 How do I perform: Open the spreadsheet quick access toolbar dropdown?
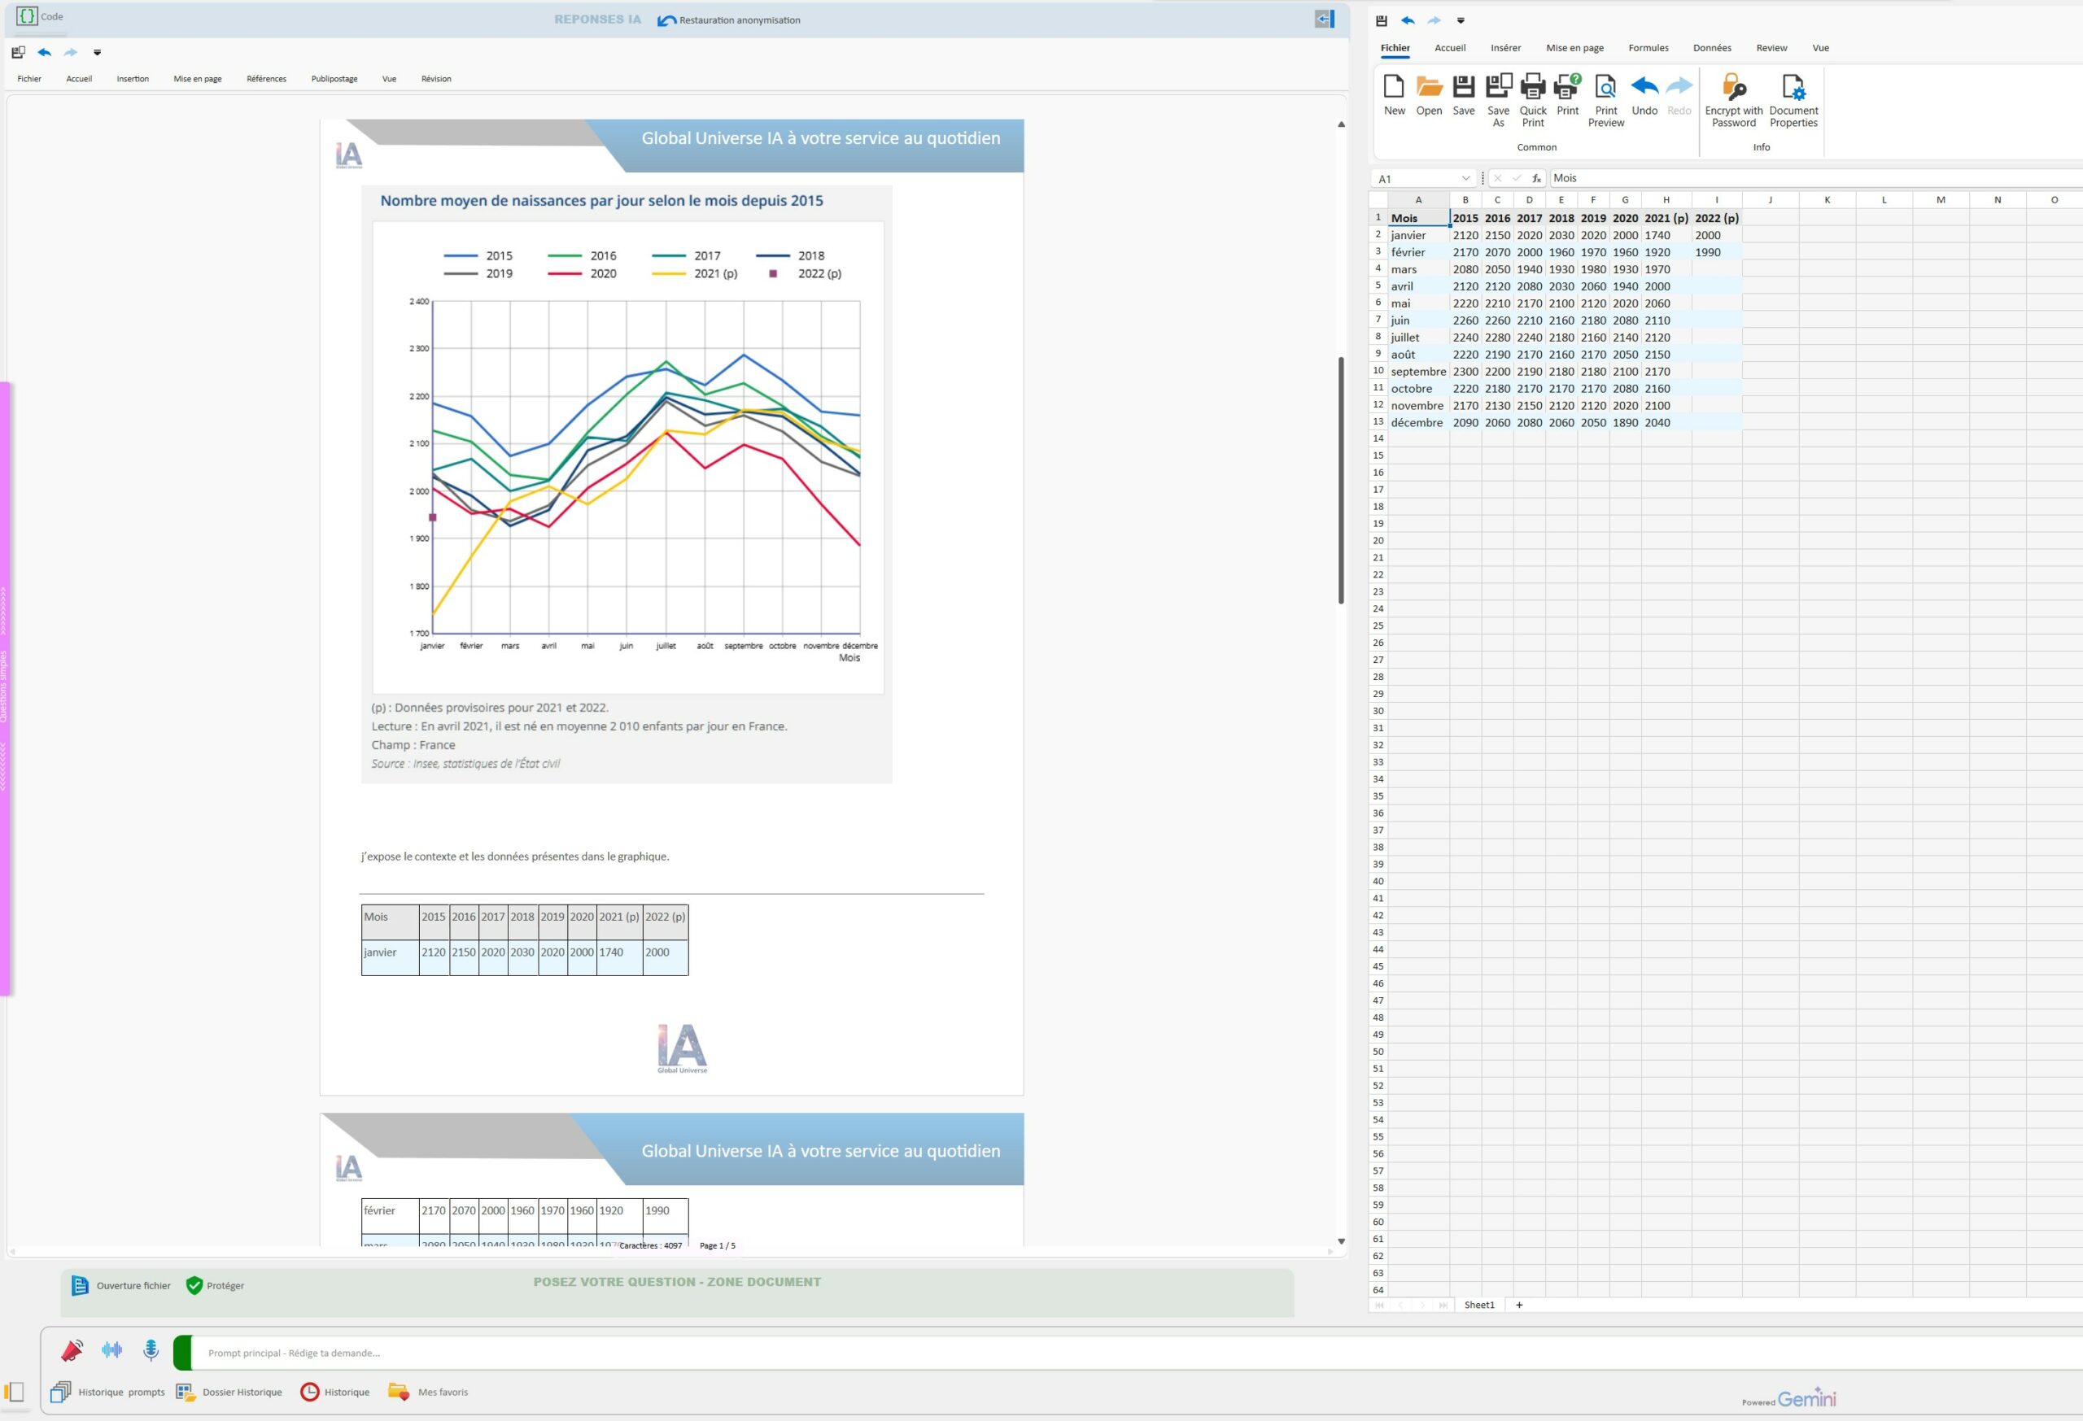[x=1460, y=20]
